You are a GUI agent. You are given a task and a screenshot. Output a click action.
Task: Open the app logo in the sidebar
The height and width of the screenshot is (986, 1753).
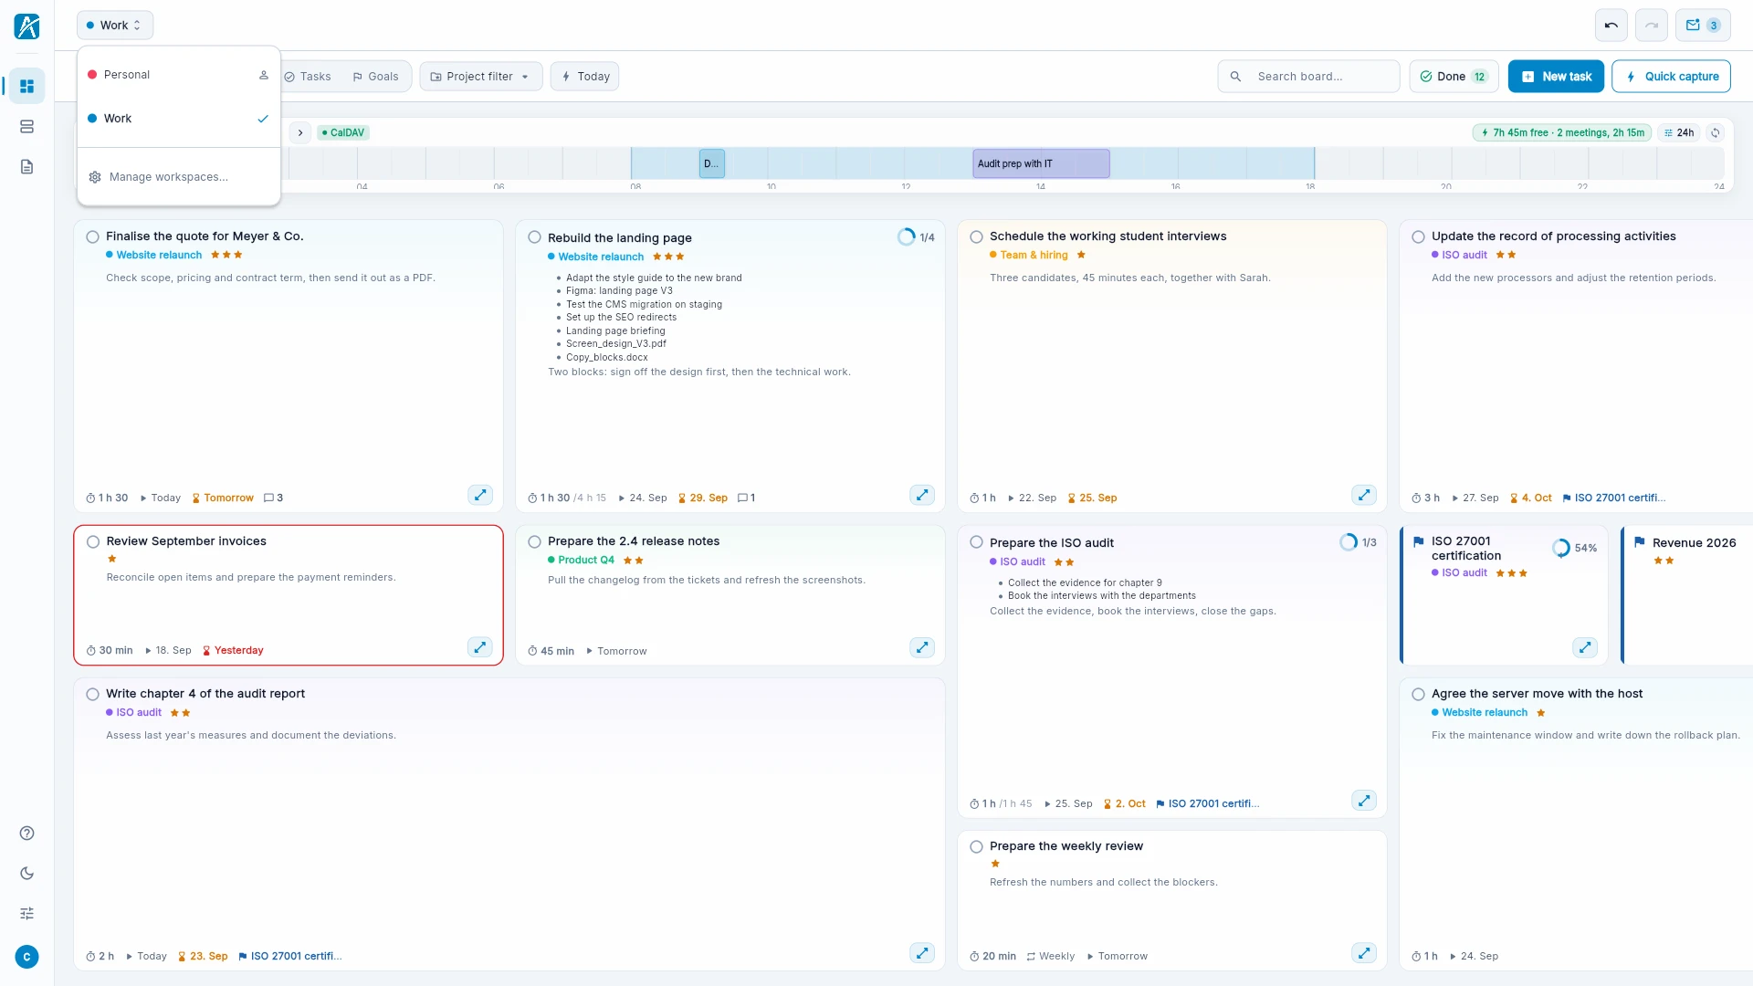pyautogui.click(x=26, y=26)
